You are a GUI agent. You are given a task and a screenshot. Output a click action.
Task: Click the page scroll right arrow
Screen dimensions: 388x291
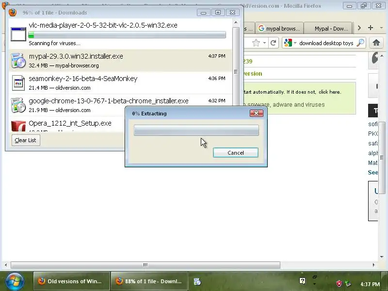(x=373, y=265)
